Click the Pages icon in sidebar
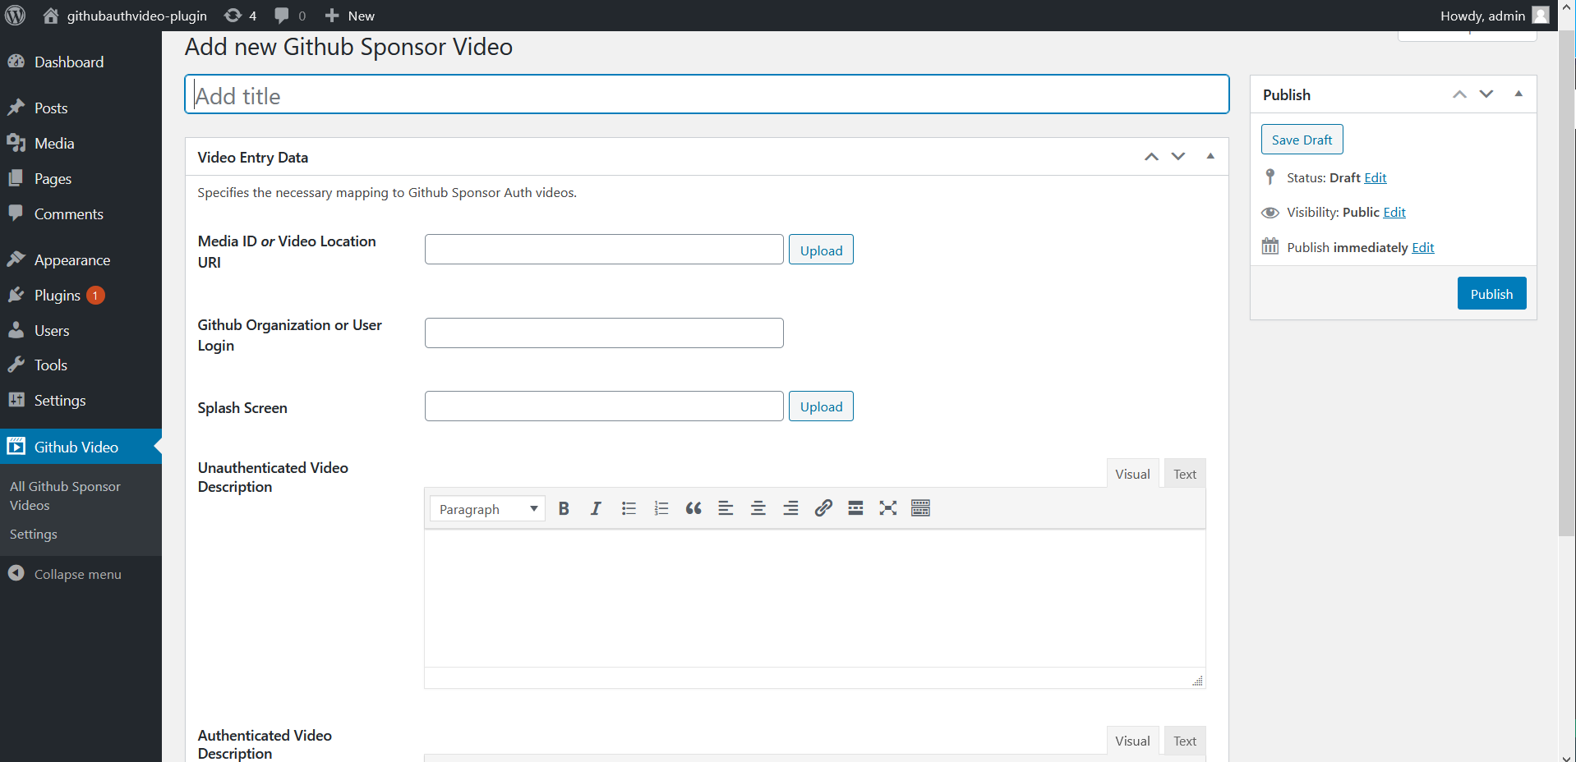This screenshot has width=1576, height=762. click(16, 178)
